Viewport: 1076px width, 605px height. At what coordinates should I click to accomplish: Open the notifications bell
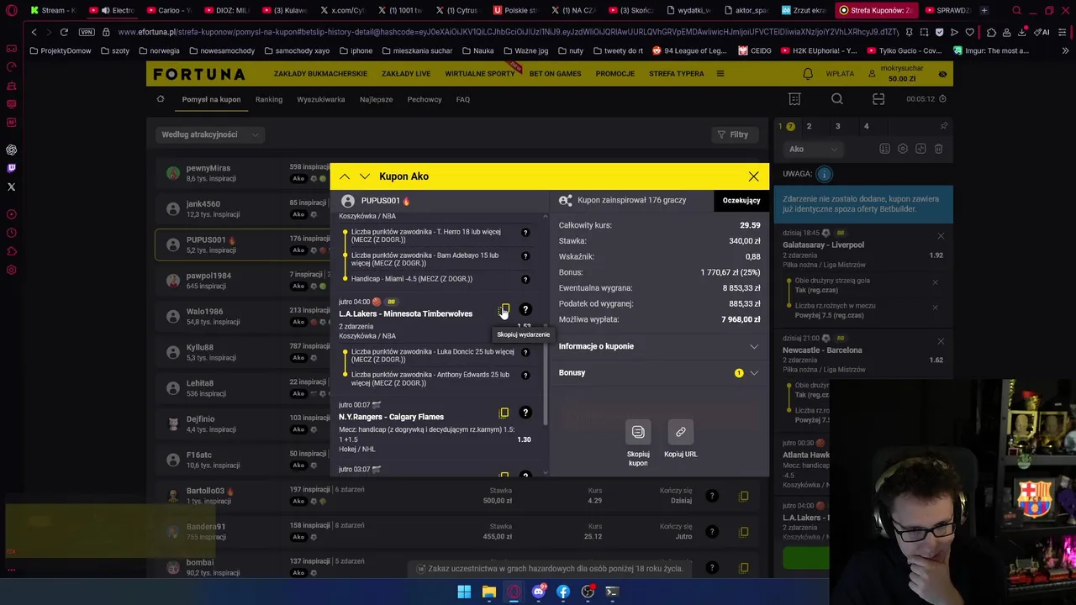tap(808, 74)
